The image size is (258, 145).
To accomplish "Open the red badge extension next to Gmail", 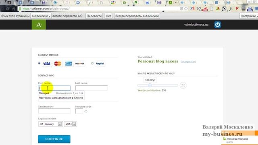I will coord(205,9).
